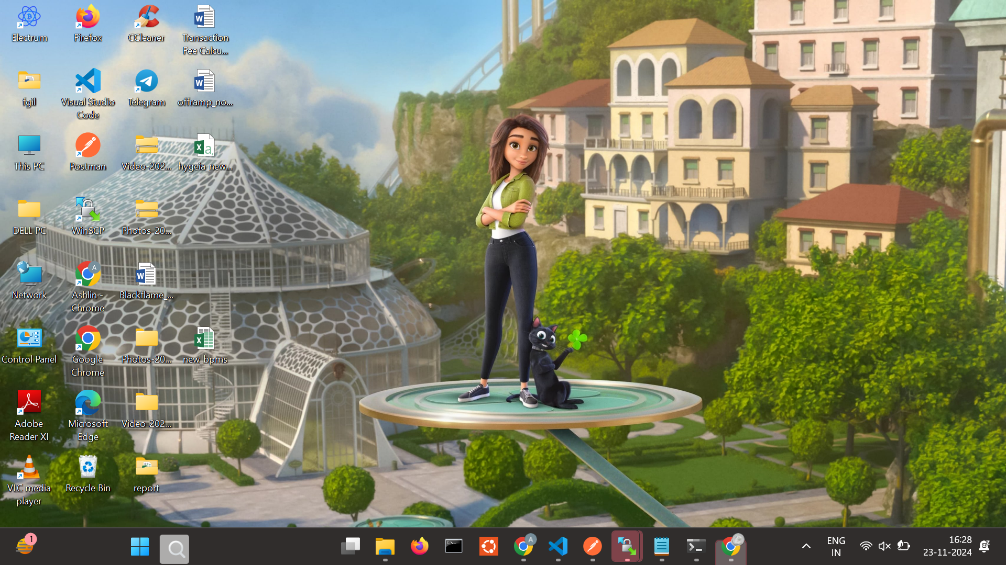
Task: Select the new_bpms Excel file
Action: pyautogui.click(x=205, y=345)
